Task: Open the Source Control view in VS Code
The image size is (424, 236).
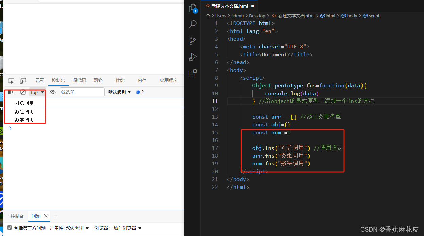Action: [193, 41]
